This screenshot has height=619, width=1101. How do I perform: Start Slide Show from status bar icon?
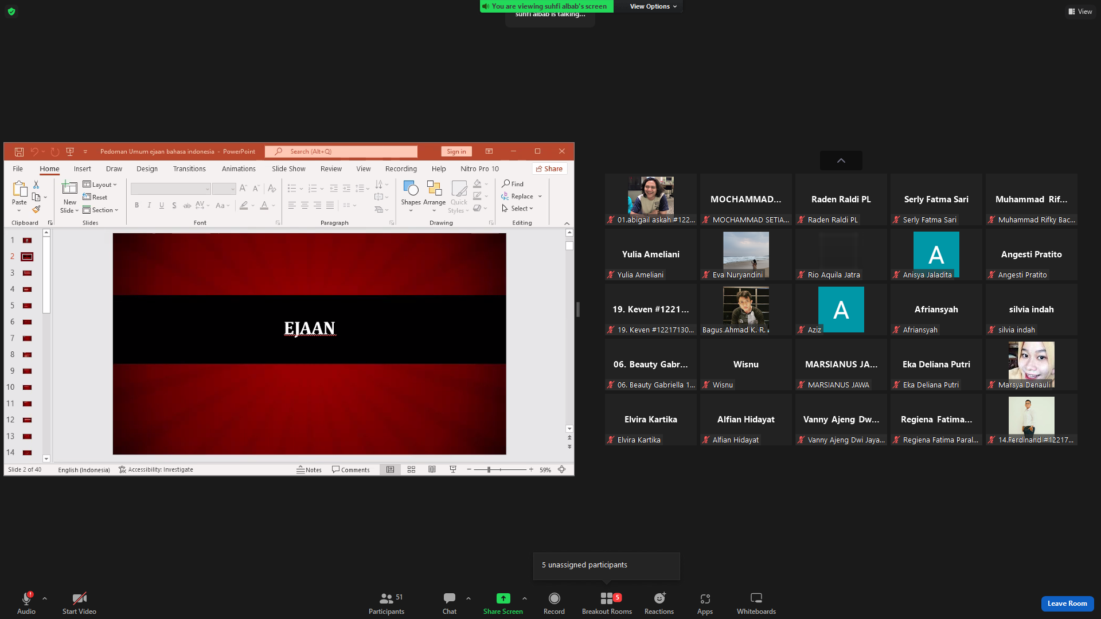pos(453,469)
